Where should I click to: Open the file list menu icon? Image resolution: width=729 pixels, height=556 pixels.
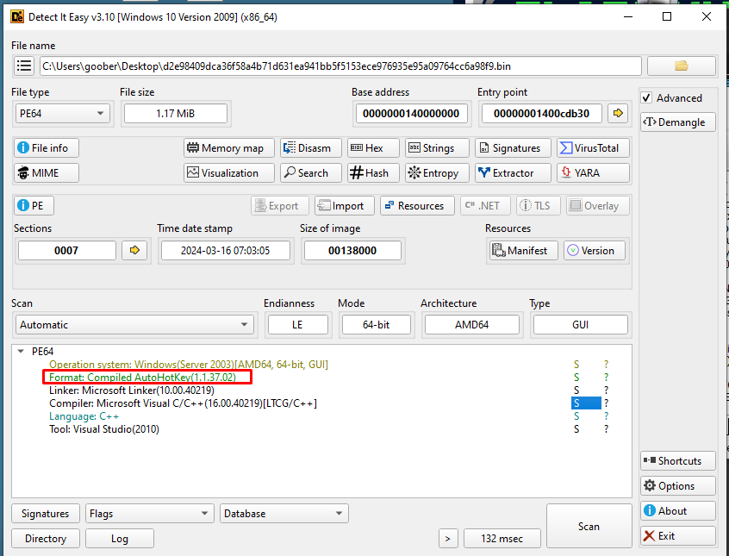pyautogui.click(x=24, y=66)
